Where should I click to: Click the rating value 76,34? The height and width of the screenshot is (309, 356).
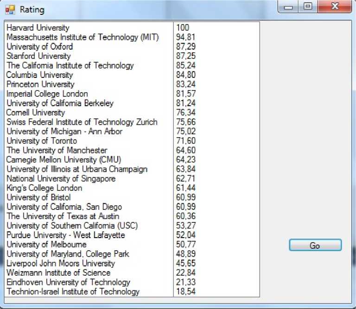pyautogui.click(x=186, y=113)
